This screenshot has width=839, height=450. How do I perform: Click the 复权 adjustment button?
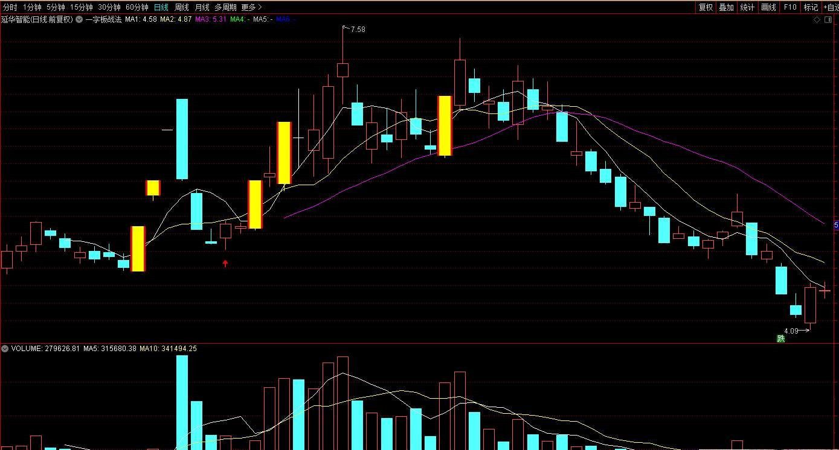(x=705, y=7)
